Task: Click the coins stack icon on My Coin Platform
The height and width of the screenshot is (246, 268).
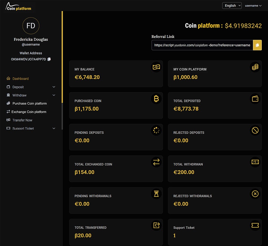Action: pos(255,67)
